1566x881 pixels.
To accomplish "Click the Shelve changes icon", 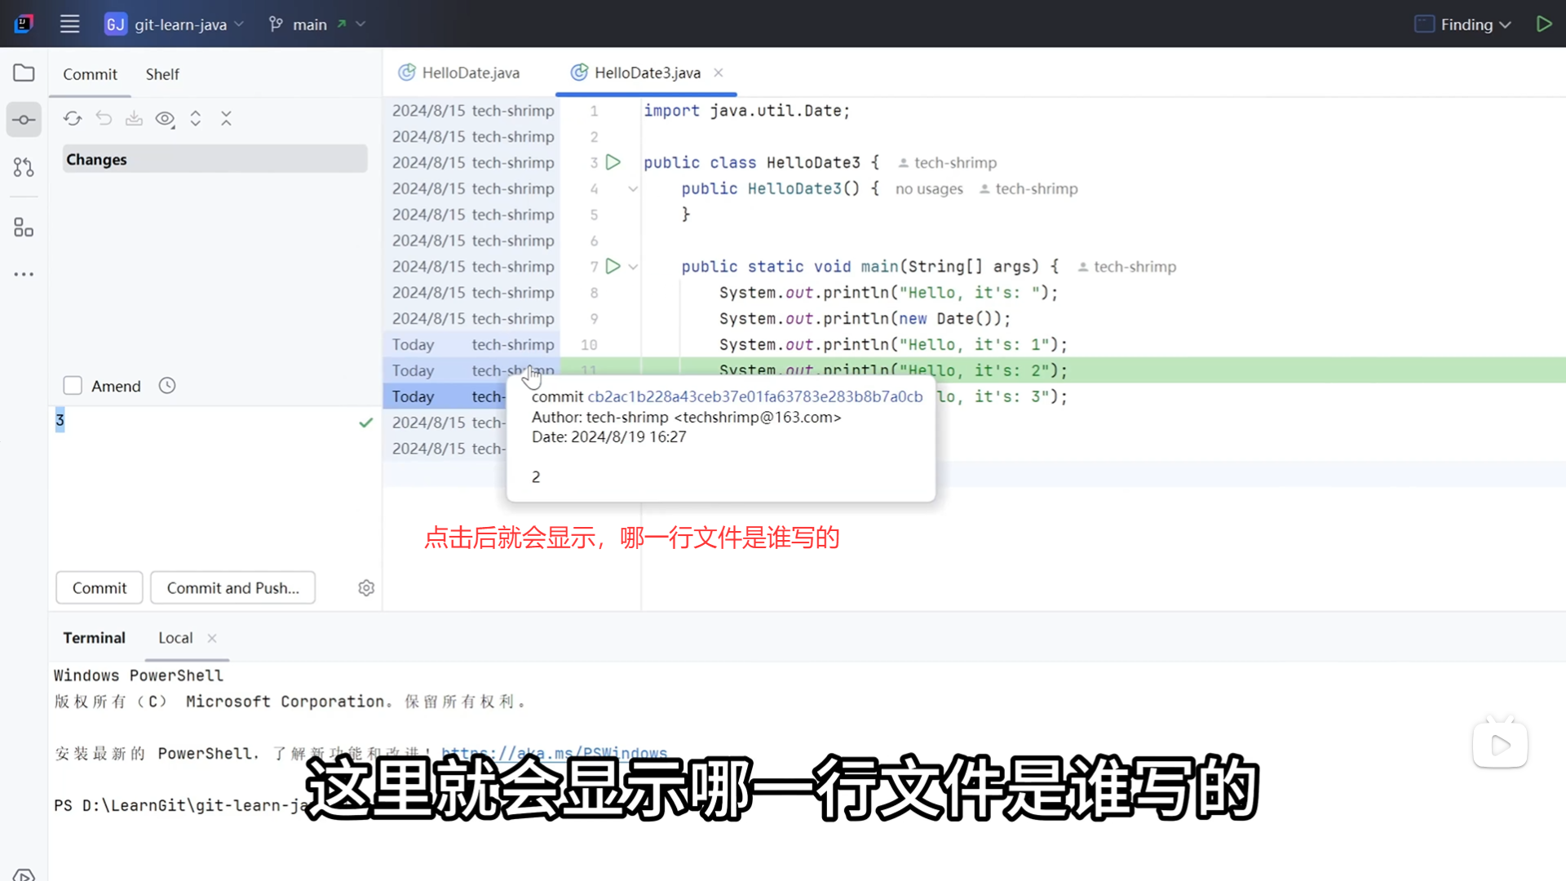I will (134, 119).
